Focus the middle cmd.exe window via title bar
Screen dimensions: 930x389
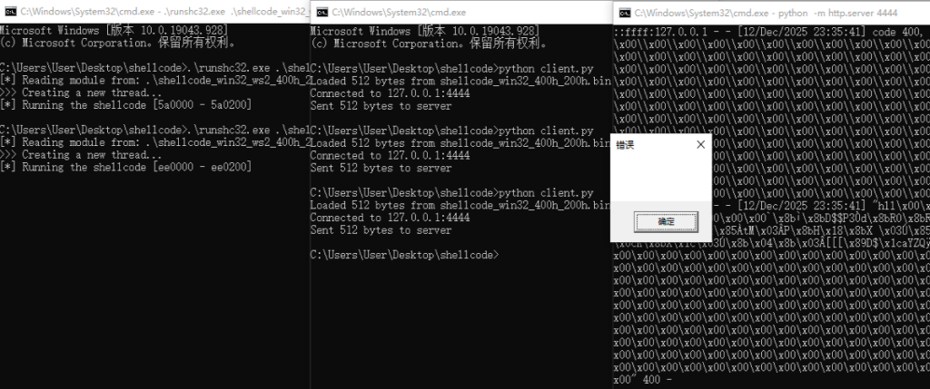(454, 13)
